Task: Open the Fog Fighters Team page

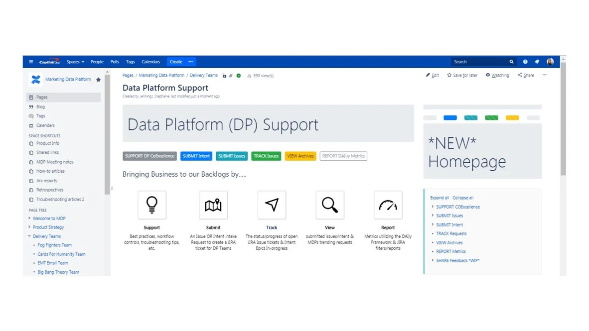Action: [x=54, y=245]
